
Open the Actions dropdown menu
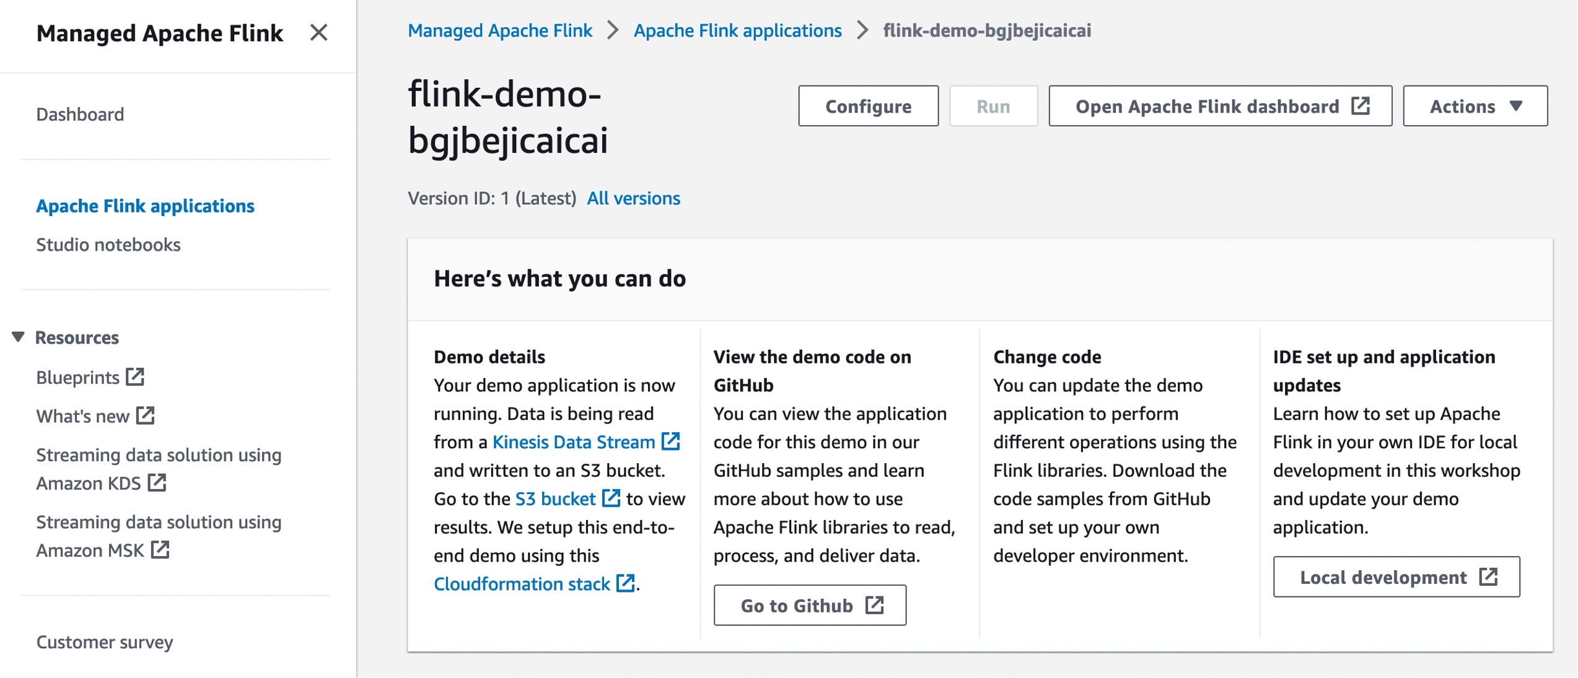[1475, 106]
